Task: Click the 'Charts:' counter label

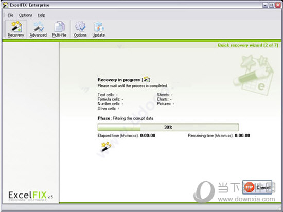Action: click(x=163, y=99)
